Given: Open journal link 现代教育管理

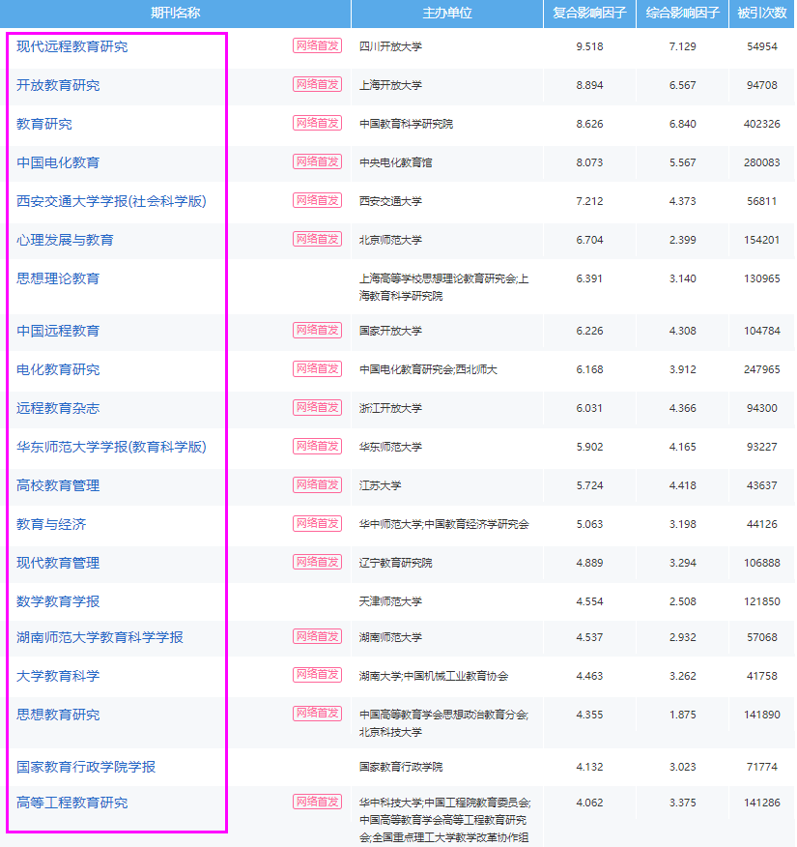Looking at the screenshot, I should [x=58, y=563].
